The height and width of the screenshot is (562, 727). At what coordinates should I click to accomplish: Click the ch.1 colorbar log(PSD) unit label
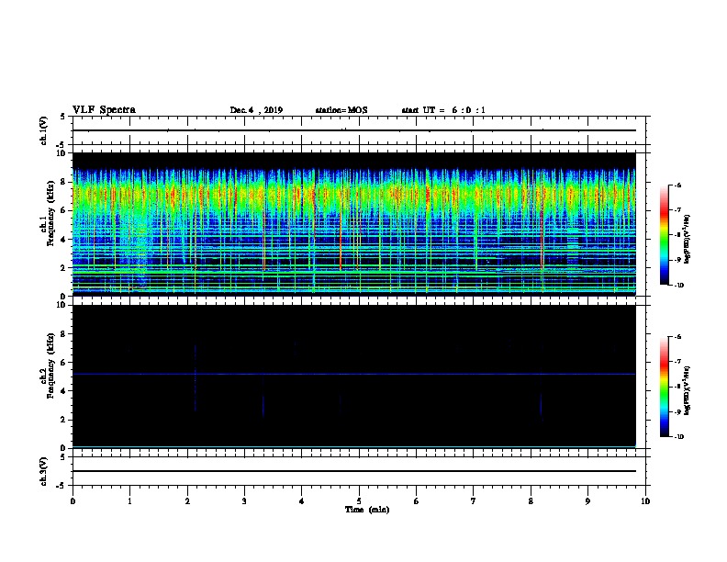click(688, 239)
